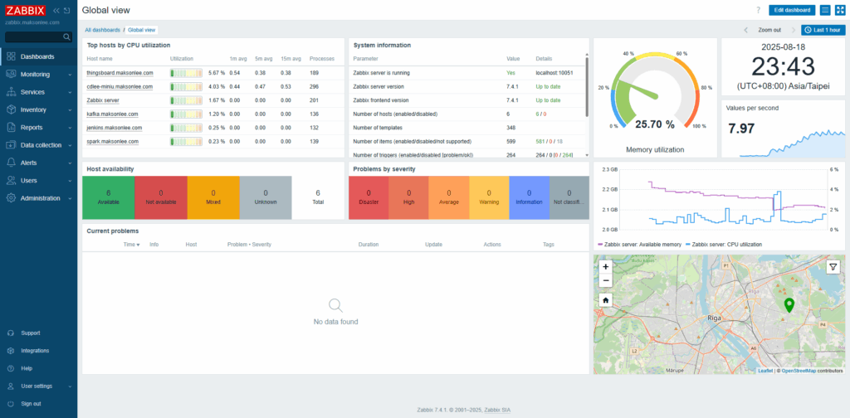Open the Integrations menu item

[38, 351]
